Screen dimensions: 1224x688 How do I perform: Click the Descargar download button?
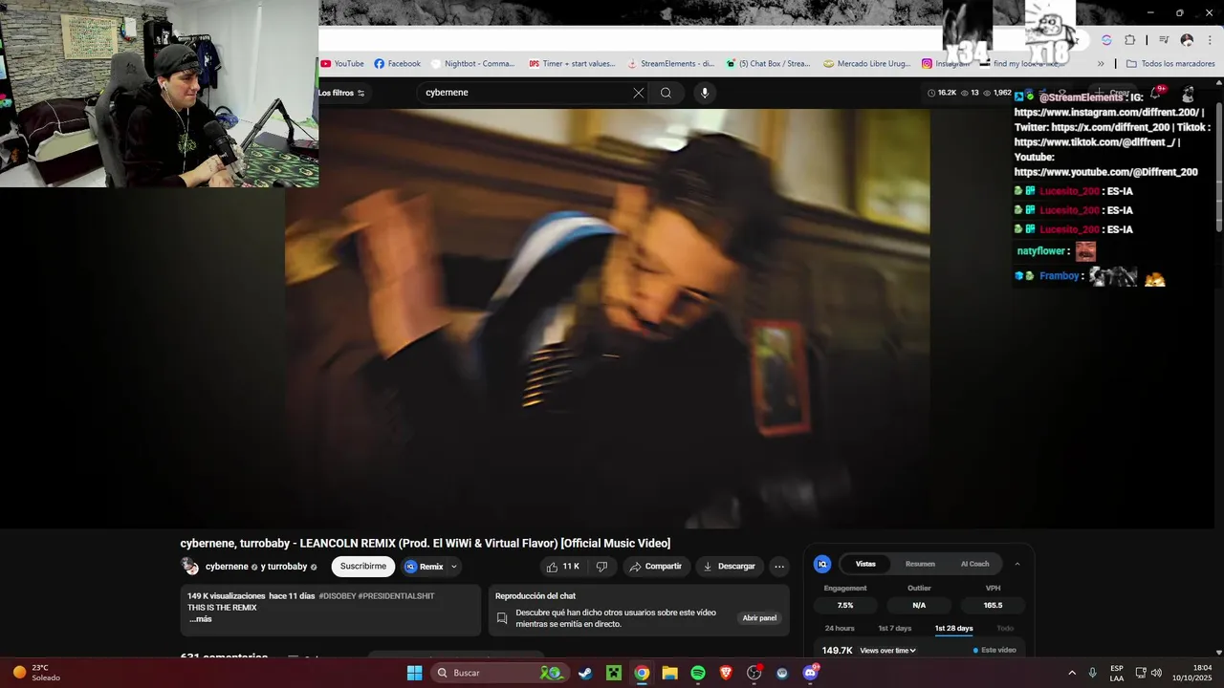[x=730, y=567]
